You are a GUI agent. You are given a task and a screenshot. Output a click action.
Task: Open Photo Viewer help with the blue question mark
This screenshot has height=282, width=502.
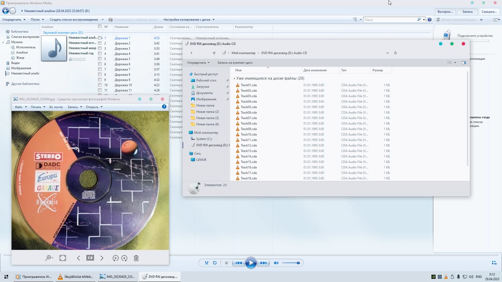point(164,107)
